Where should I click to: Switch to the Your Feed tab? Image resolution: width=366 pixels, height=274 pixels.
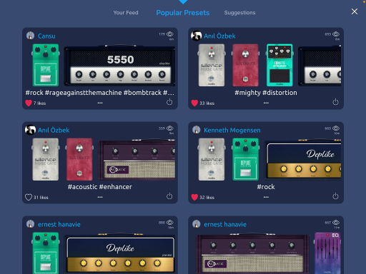[126, 13]
